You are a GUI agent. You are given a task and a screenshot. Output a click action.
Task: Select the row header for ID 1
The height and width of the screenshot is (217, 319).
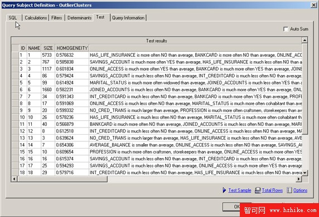tap(15, 55)
